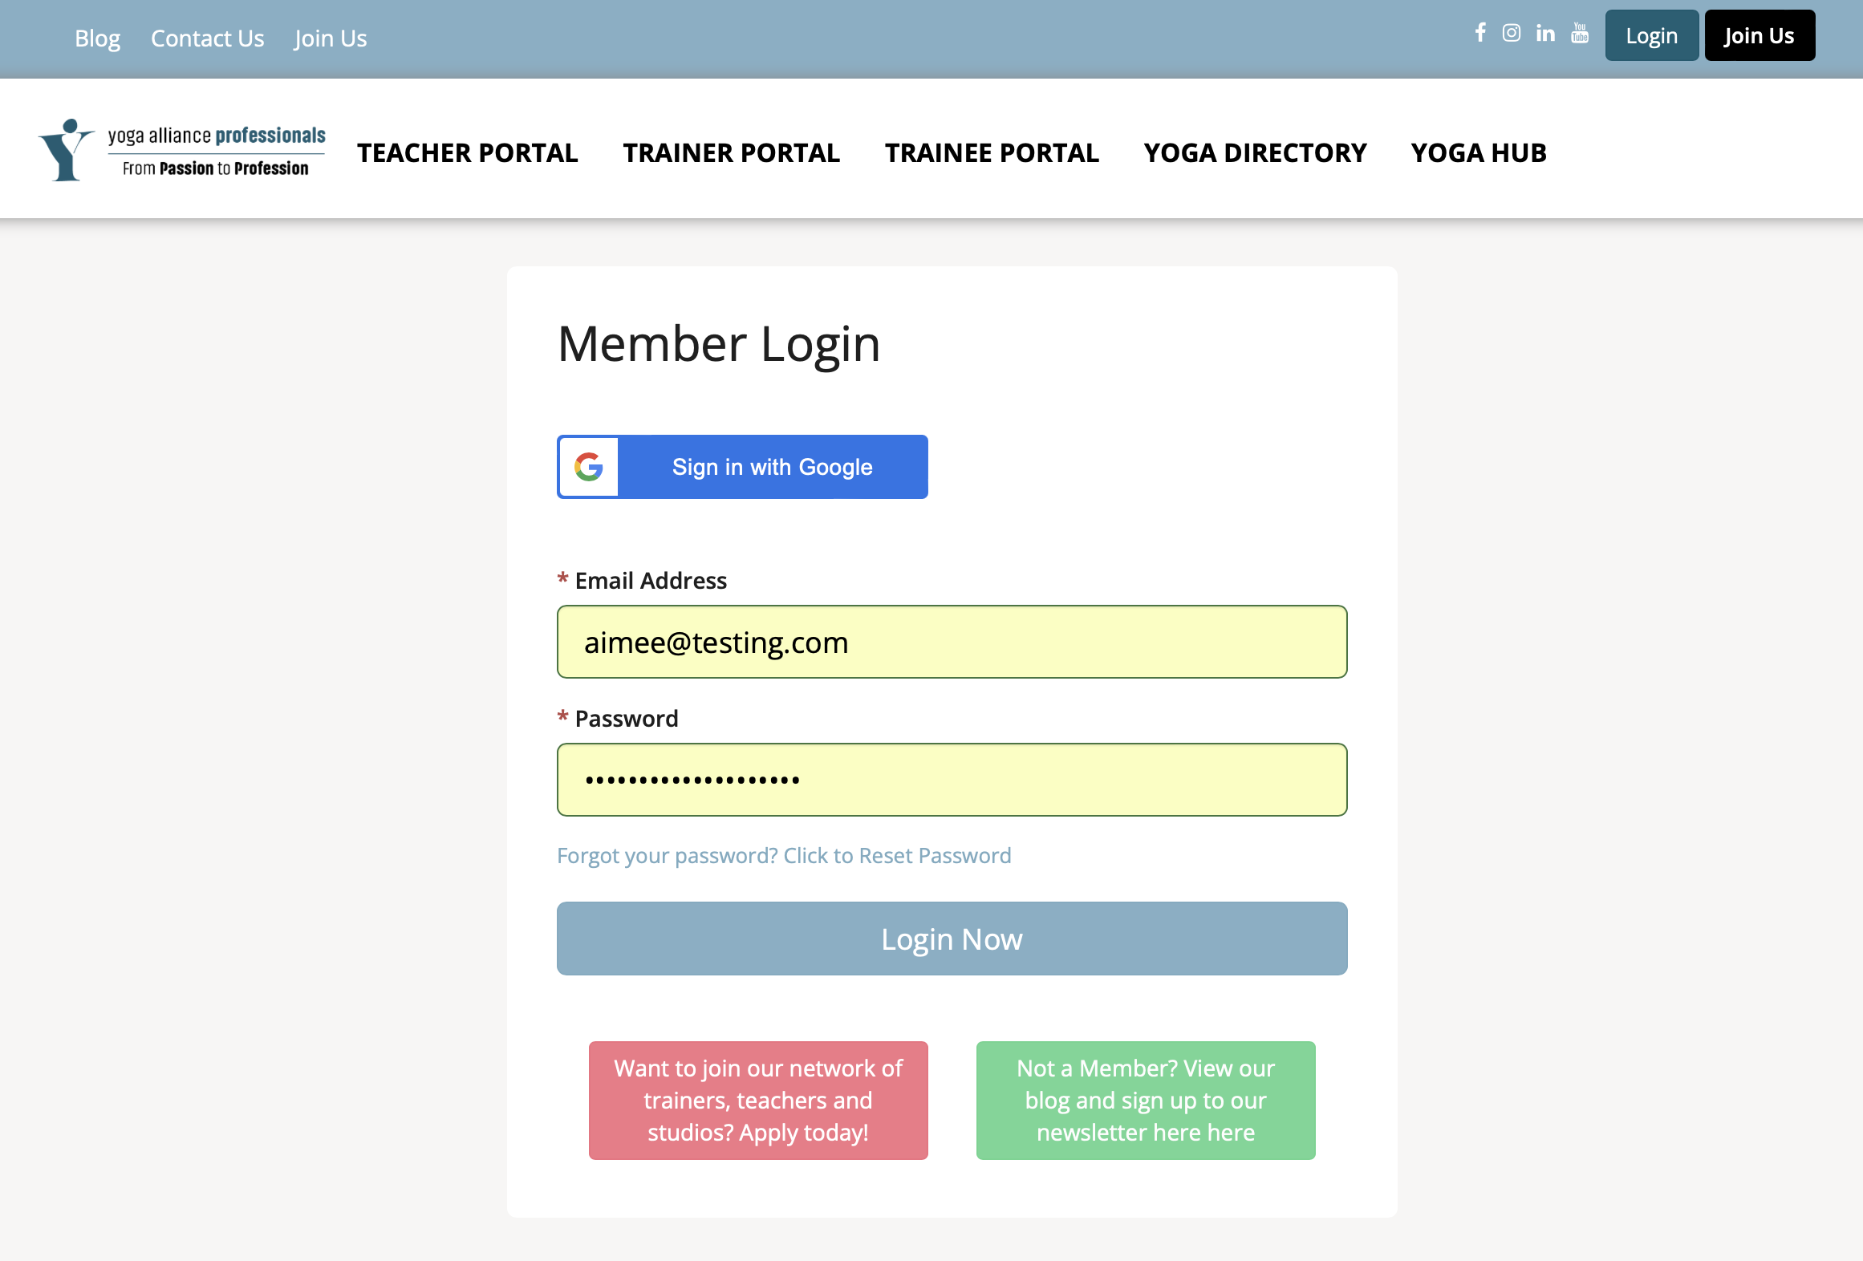Viewport: 1863px width, 1261px height.
Task: Click Join Us in the top navigation bar
Action: pyautogui.click(x=330, y=38)
